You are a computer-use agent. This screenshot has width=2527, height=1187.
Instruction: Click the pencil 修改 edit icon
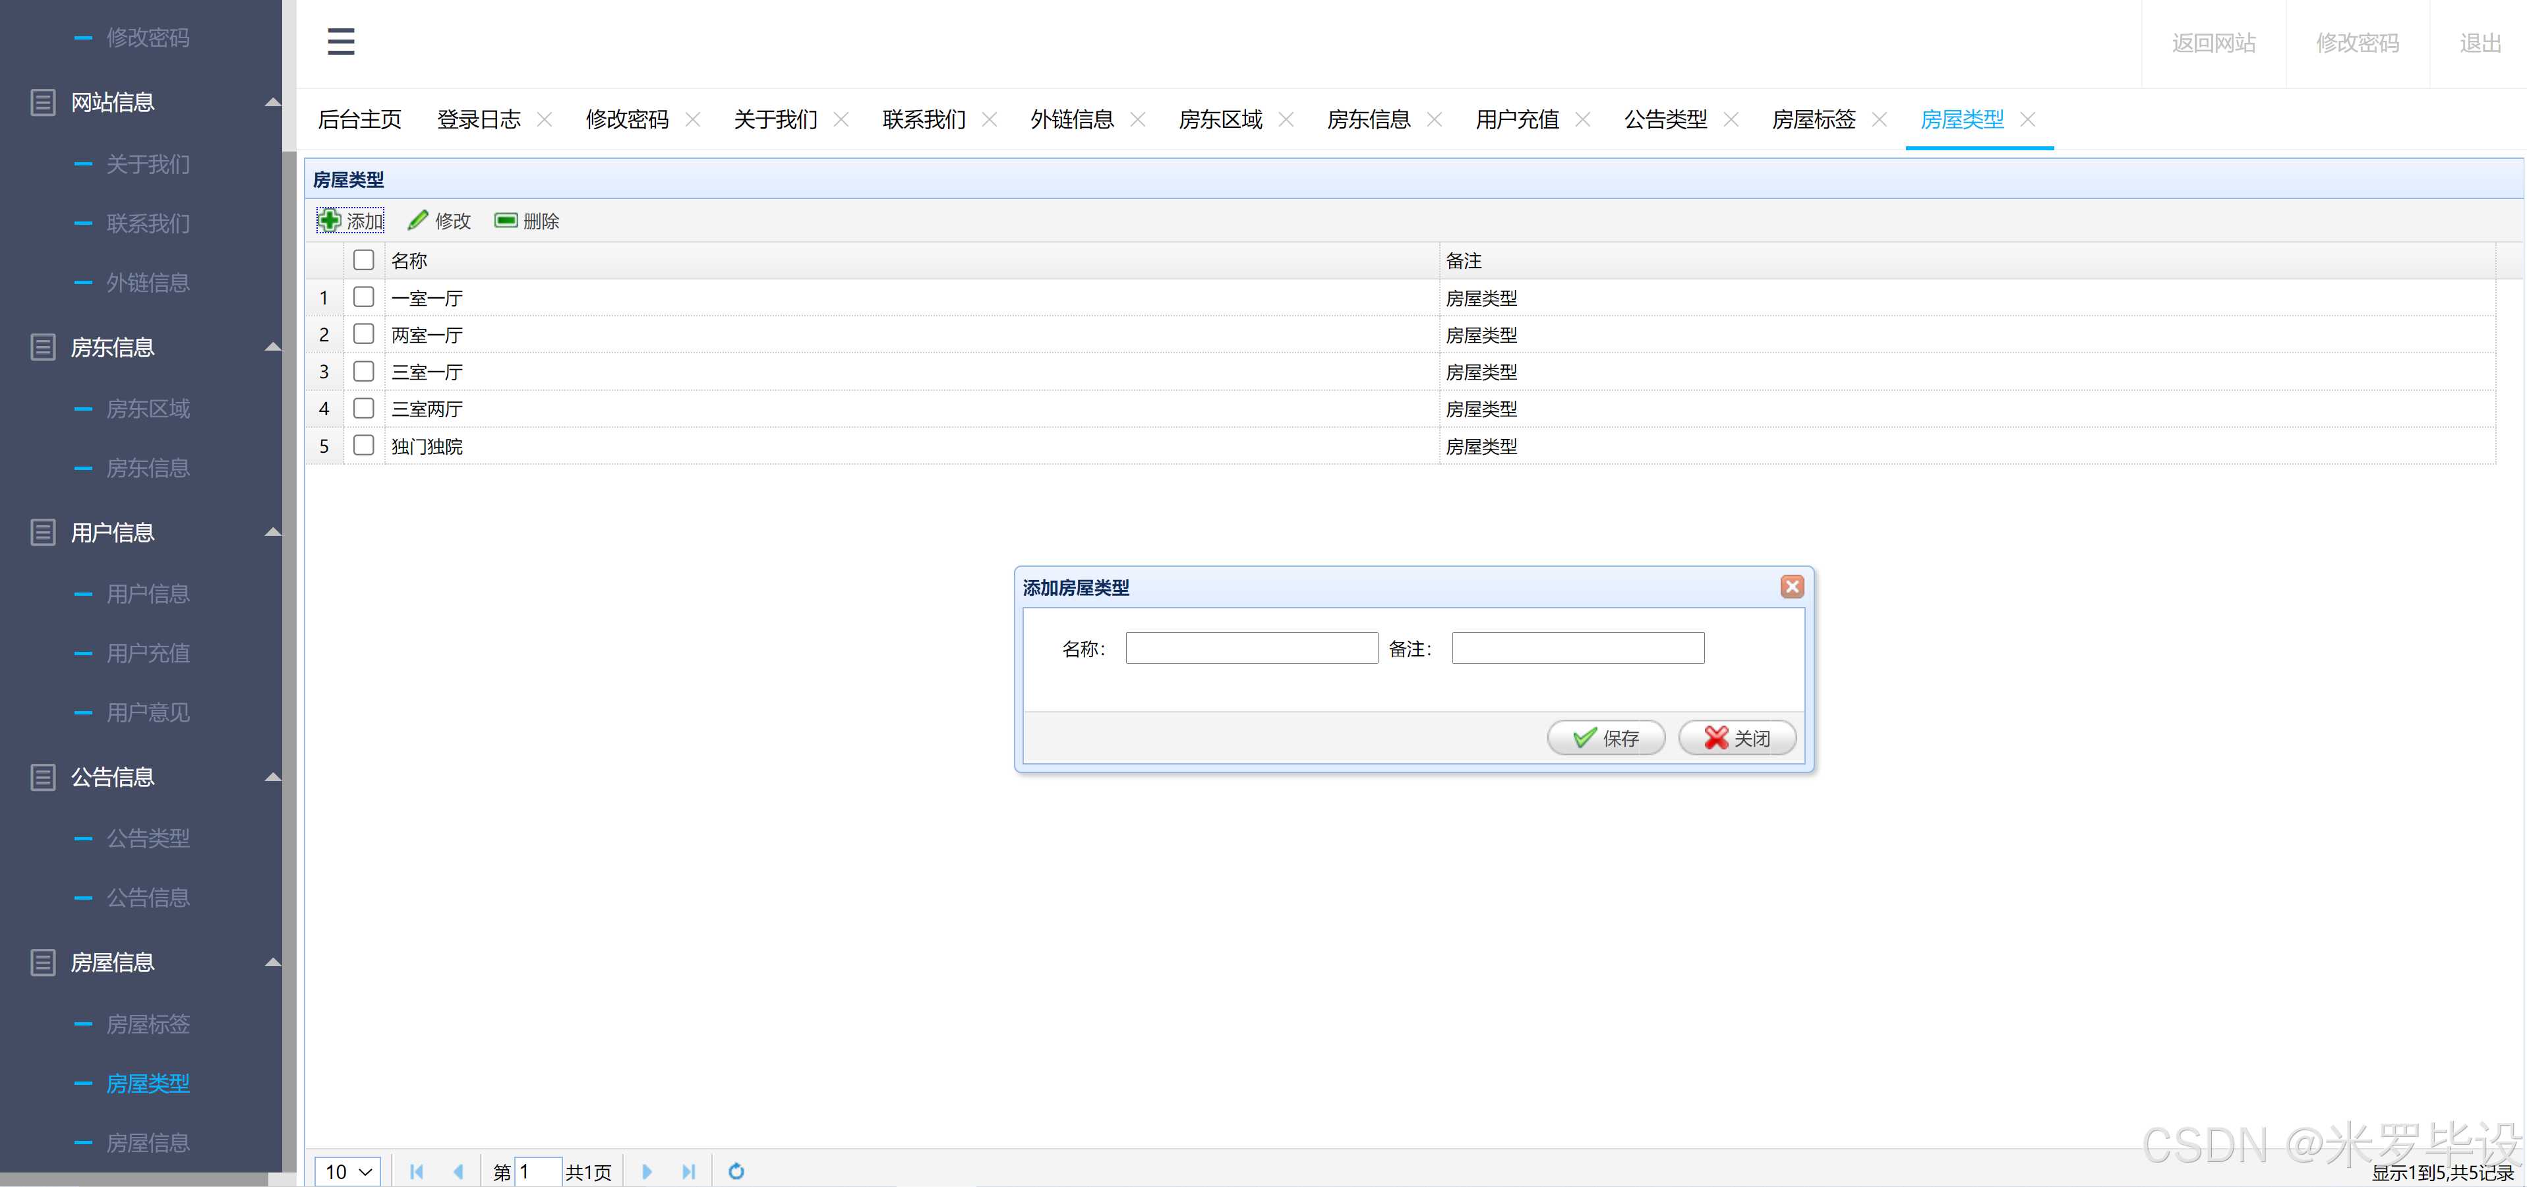418,221
